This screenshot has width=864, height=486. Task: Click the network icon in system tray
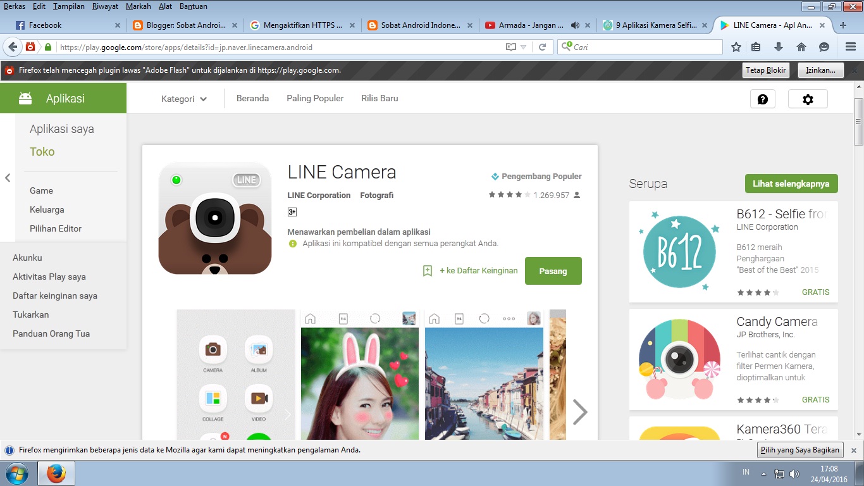click(779, 473)
